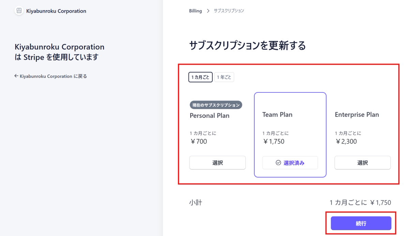Switch to the 1年ごと billing tab
This screenshot has width=409, height=236.
tap(224, 77)
